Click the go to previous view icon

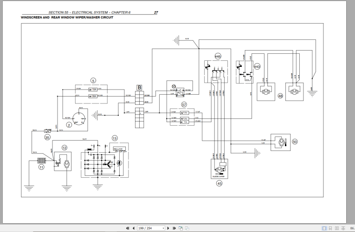click(181, 228)
